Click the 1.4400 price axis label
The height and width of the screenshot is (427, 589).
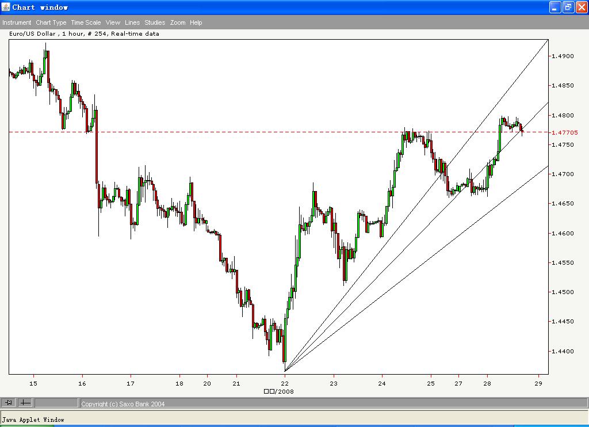point(563,351)
